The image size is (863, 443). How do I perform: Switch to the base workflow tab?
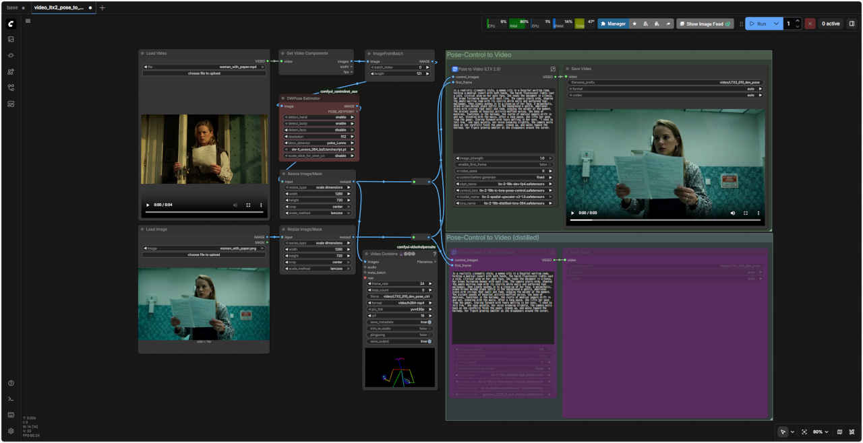[x=13, y=7]
